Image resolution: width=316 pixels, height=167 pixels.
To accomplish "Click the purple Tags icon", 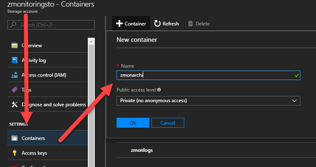I will [14, 89].
